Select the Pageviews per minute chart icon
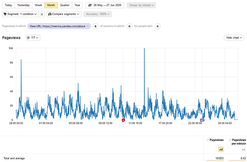 [x=243, y=149]
